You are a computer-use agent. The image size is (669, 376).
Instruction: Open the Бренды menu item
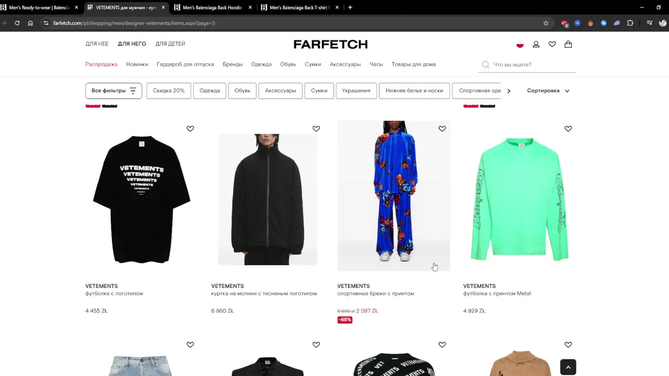click(233, 64)
